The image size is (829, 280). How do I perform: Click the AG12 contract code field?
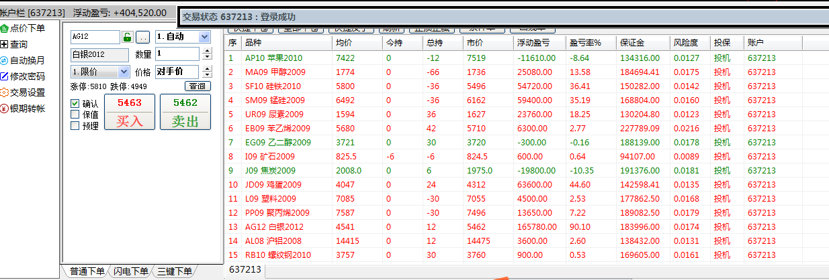[x=95, y=37]
